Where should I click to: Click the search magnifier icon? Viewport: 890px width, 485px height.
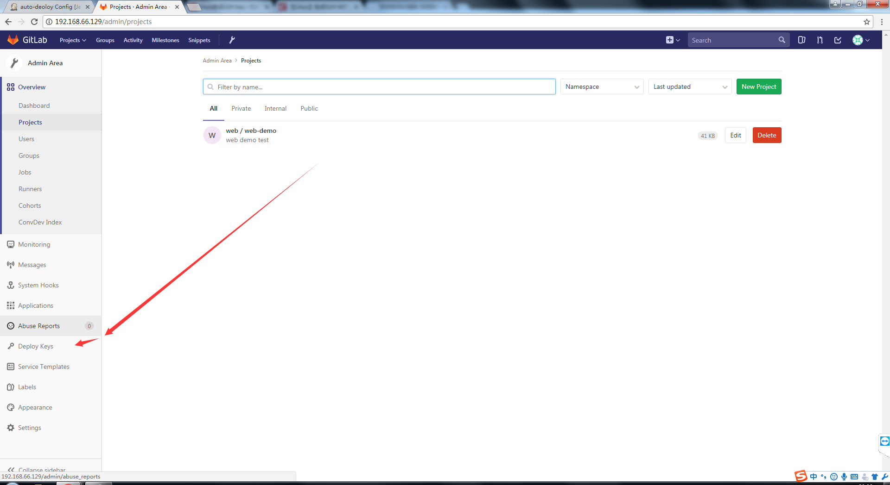click(782, 40)
